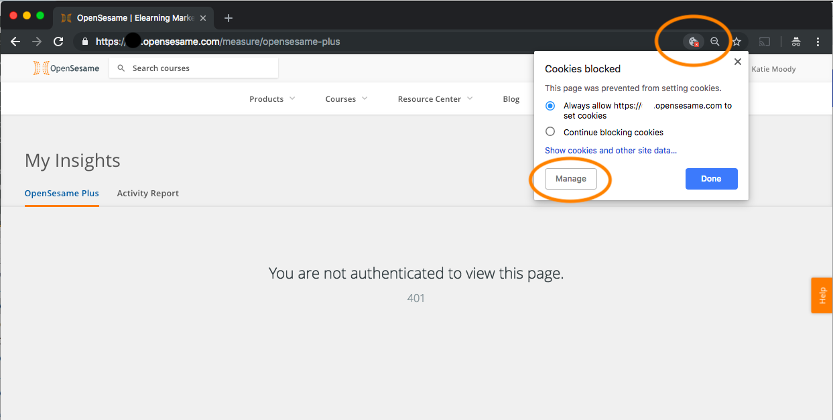The image size is (833, 420).
Task: Select the OpenSesame Elearning browser tab
Action: coord(133,18)
